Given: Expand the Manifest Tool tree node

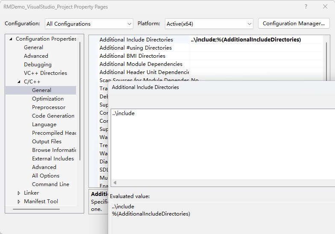Looking at the screenshot, I should coord(19,201).
